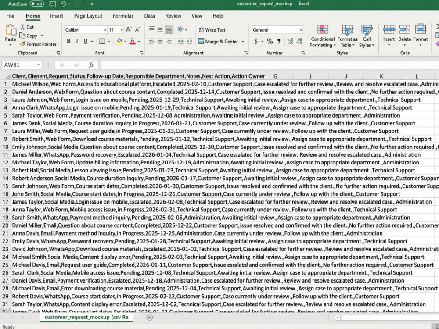Open the Help tab
Screen dimensions: 439x329
218,16
